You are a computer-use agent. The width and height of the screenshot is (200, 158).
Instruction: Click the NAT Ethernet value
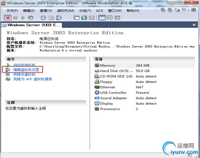pos(140,87)
